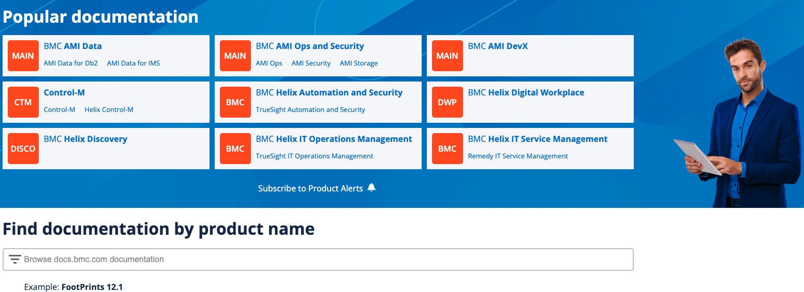This screenshot has width=804, height=292.
Task: Click the BMC icon beside Helix IT Operations Management
Action: pyautogui.click(x=235, y=149)
